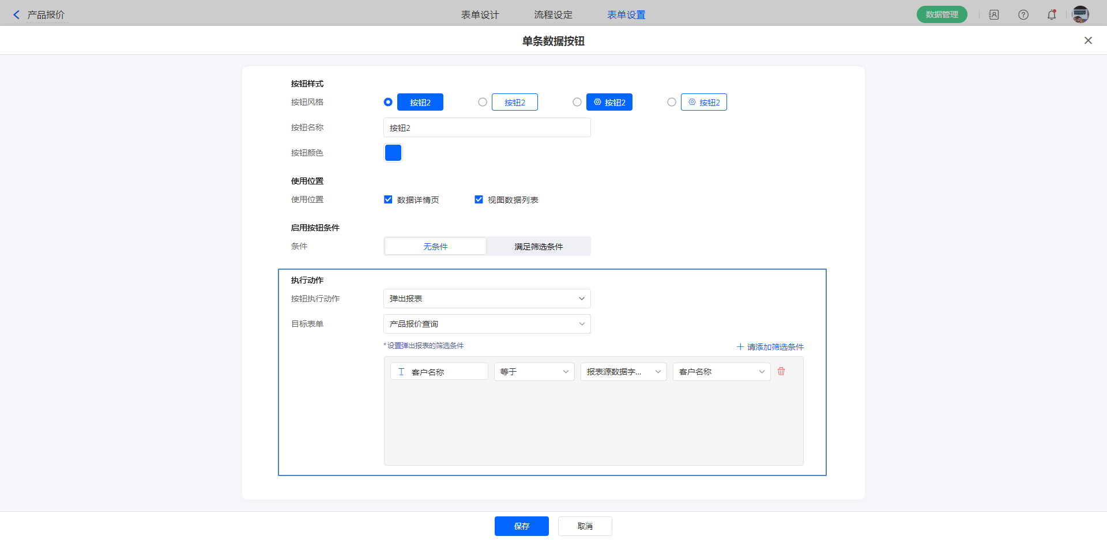Click the 按钮名称 input field
This screenshot has height=540, width=1107.
487,128
